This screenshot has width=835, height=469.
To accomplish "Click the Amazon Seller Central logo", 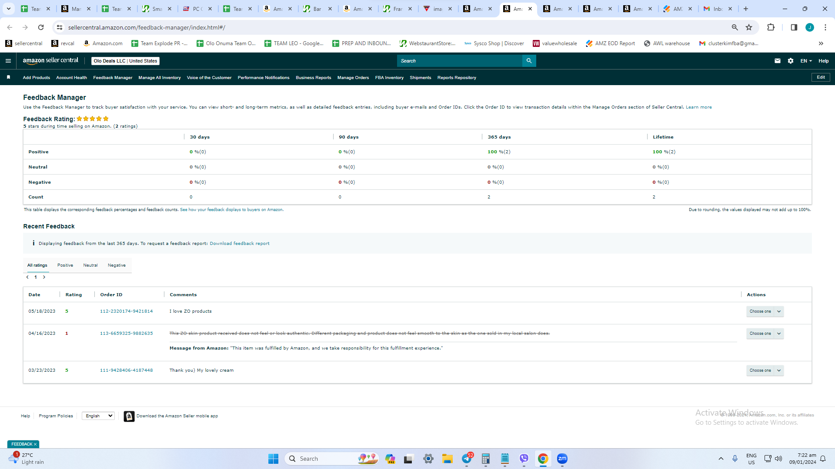I will pos(50,61).
